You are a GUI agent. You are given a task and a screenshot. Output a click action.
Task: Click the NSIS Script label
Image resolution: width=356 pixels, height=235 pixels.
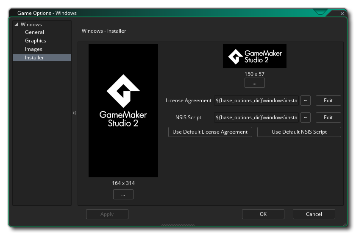click(x=189, y=117)
